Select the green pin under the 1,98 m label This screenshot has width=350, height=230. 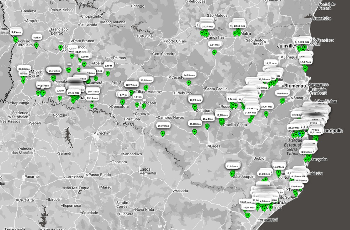pos(36,45)
